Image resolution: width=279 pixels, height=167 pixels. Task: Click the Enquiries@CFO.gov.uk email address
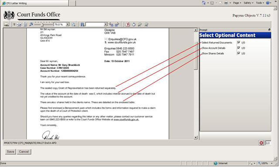click(x=122, y=39)
